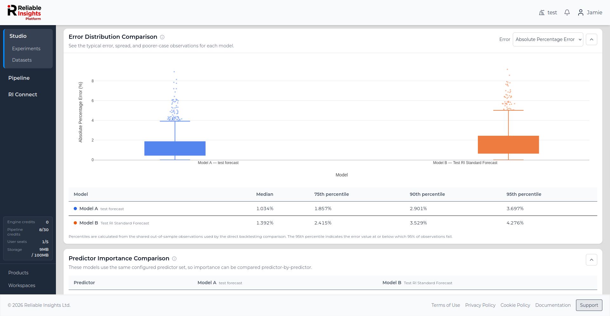
Task: Go to Datasets in the sidebar
Action: [22, 60]
